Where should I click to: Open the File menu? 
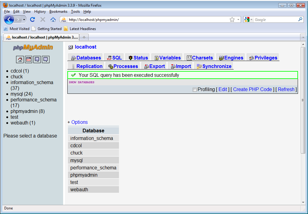click(x=7, y=12)
